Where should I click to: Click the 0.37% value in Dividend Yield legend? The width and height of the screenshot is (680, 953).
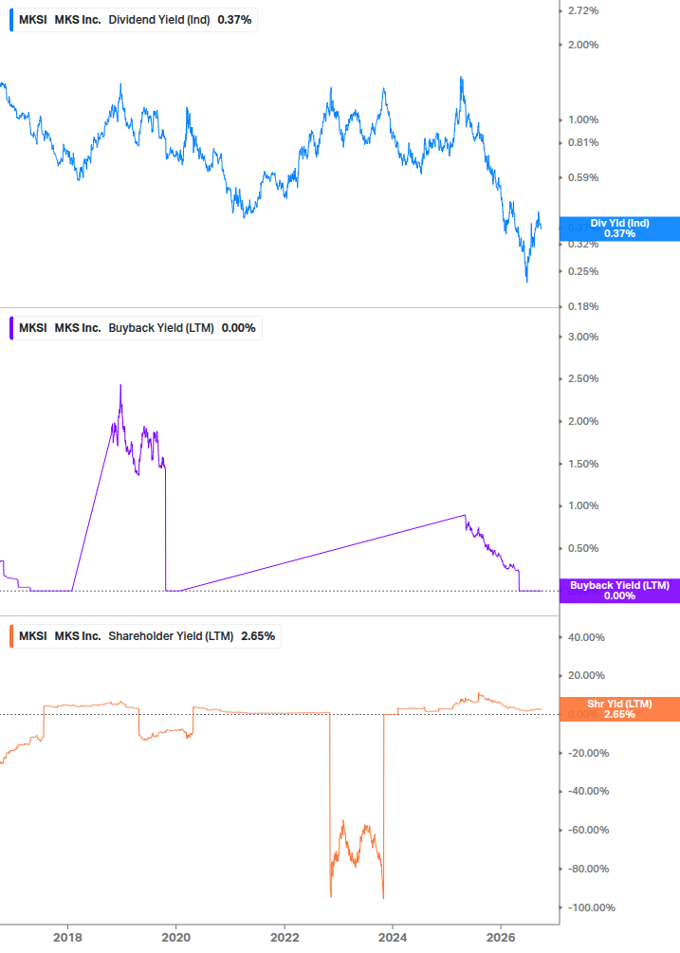234,20
